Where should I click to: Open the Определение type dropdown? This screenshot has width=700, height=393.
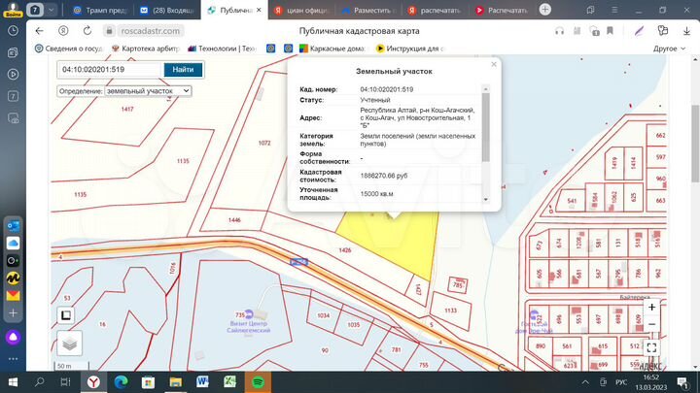tap(148, 91)
